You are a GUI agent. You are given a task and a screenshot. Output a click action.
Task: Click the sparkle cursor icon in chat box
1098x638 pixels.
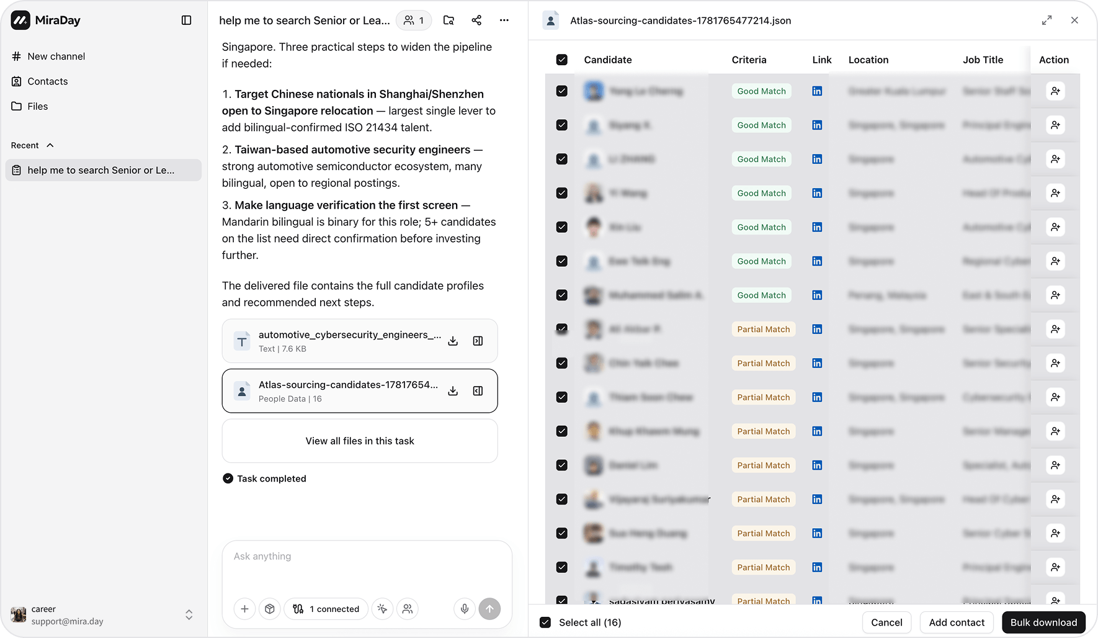[x=382, y=609]
